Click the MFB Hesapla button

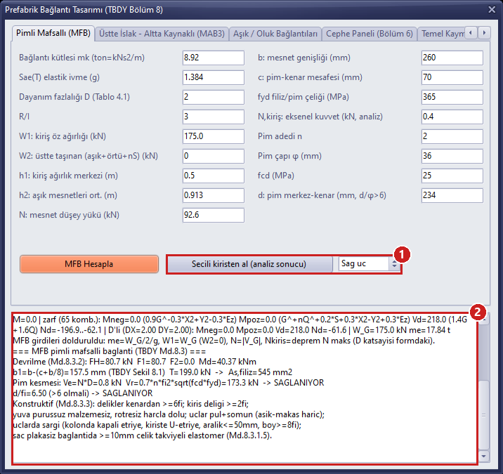[89, 264]
